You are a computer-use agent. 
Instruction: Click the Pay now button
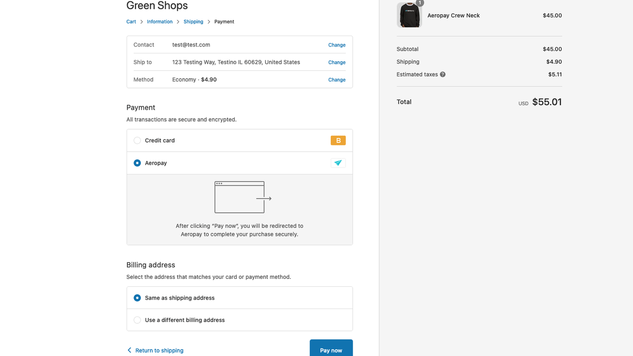331,348
